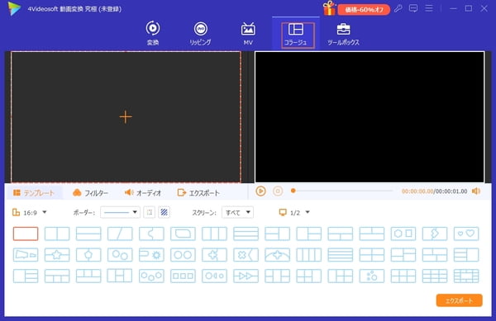Select the two horizontal halves template
This screenshot has height=321, width=496.
coord(88,234)
